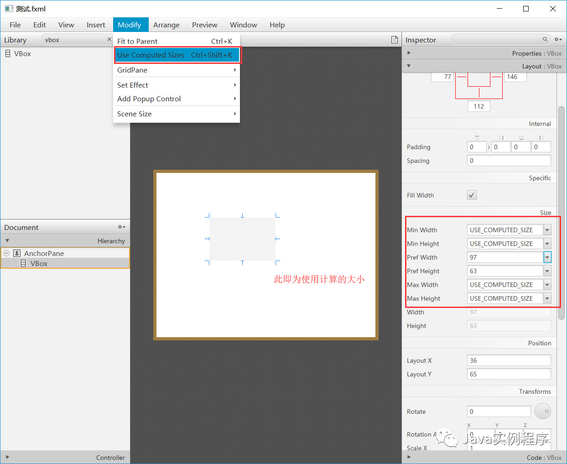Screen dimensions: 567x464
Task: Click the AnchorPane node icon in Hierarchy
Action: click(x=17, y=253)
